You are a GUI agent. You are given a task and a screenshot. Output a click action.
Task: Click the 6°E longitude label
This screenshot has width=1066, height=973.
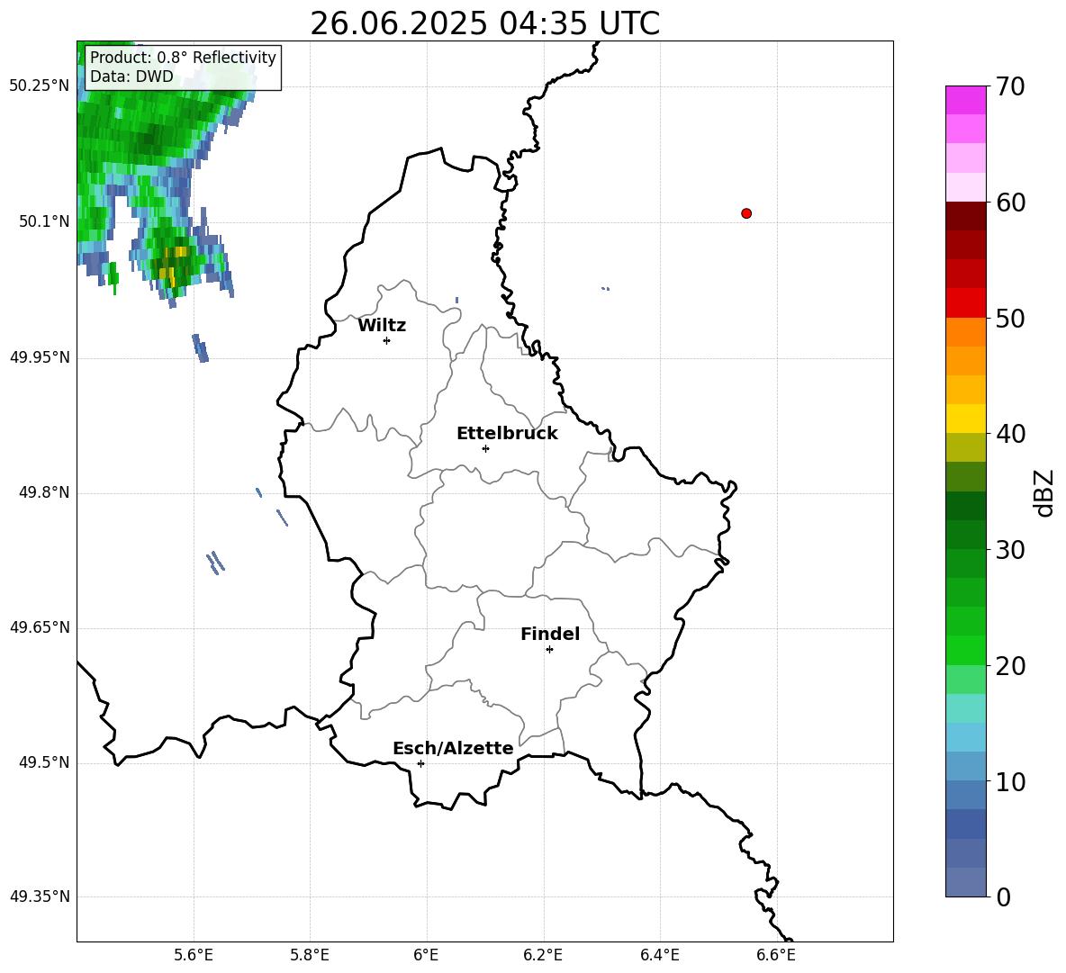[x=426, y=955]
